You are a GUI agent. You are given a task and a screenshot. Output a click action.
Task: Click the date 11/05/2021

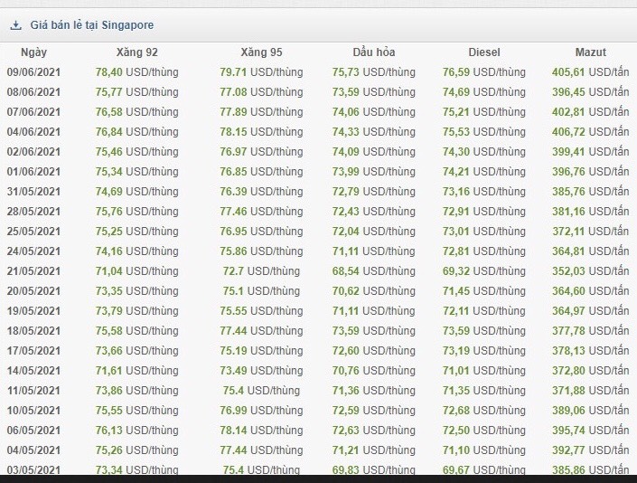[x=33, y=391]
